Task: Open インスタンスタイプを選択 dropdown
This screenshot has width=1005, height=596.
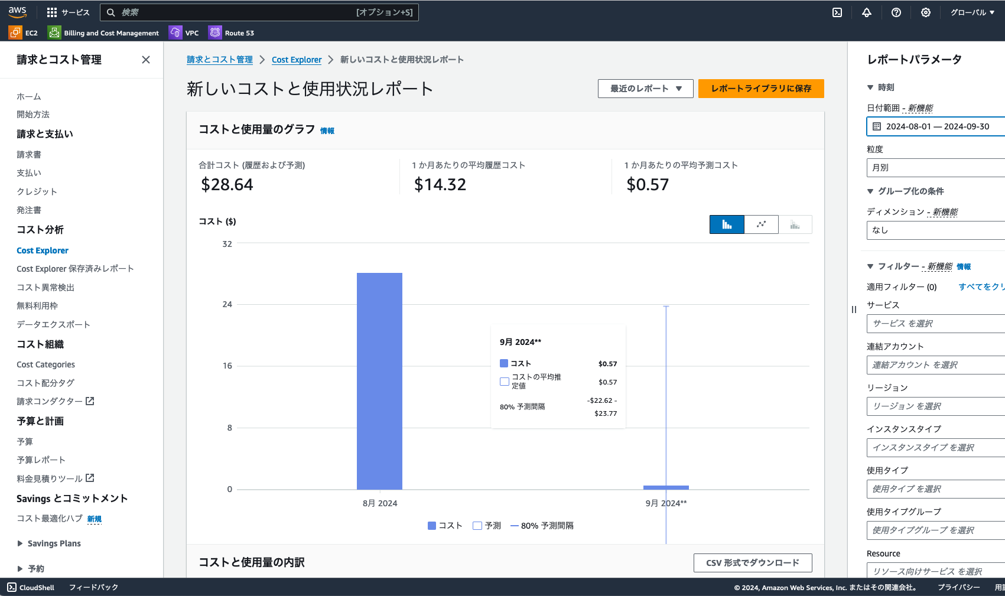Action: coord(936,448)
